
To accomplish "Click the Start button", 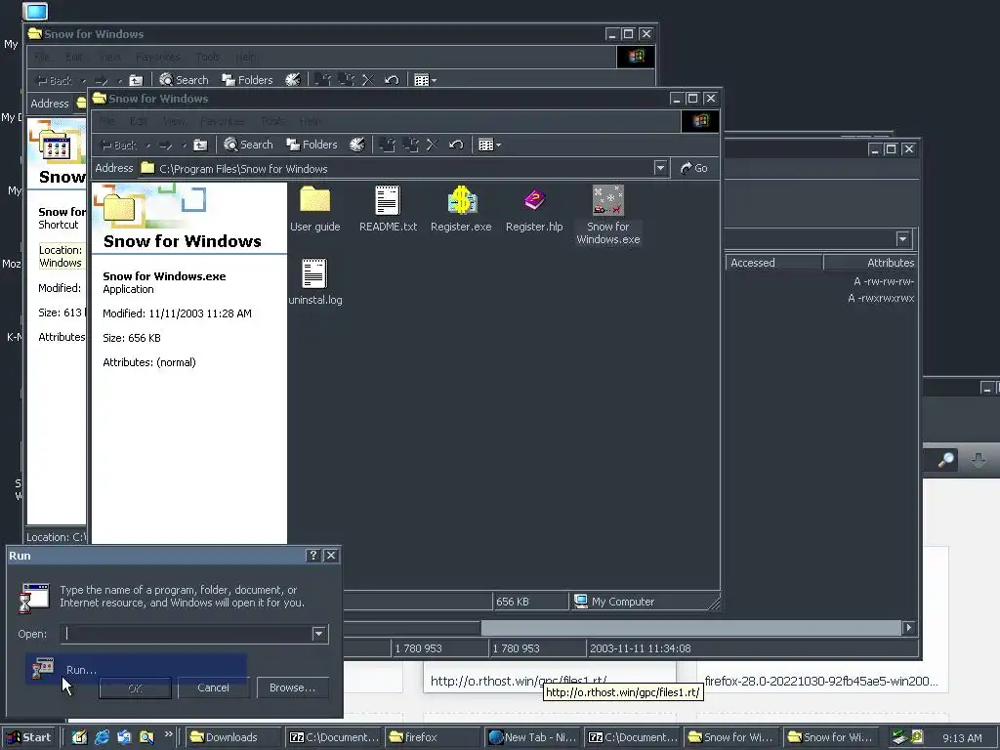I will pyautogui.click(x=29, y=737).
